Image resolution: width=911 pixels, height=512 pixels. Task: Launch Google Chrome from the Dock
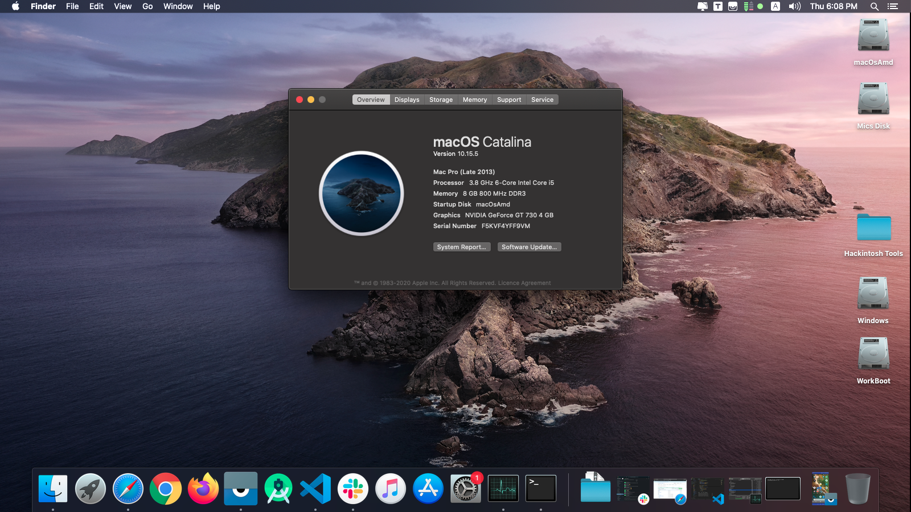[166, 489]
